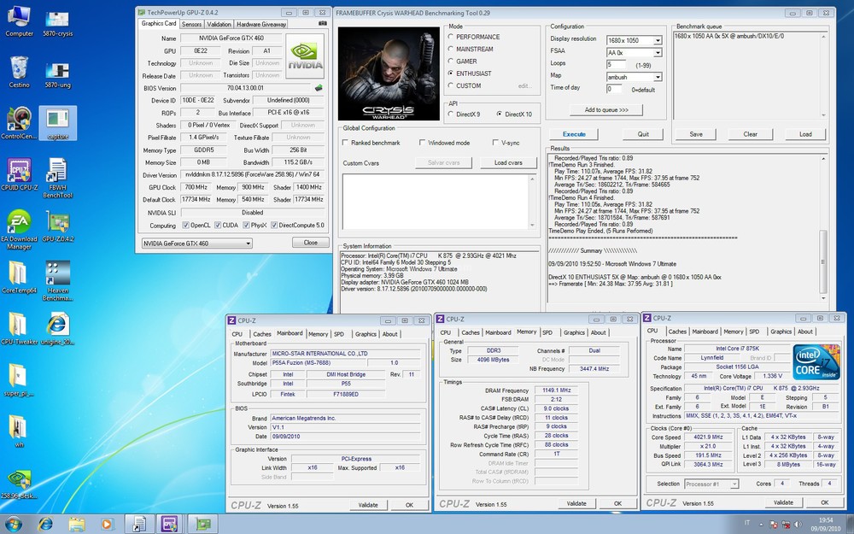Click the volume speaker tray icon
Image resolution: width=854 pixels, height=534 pixels.
797,525
